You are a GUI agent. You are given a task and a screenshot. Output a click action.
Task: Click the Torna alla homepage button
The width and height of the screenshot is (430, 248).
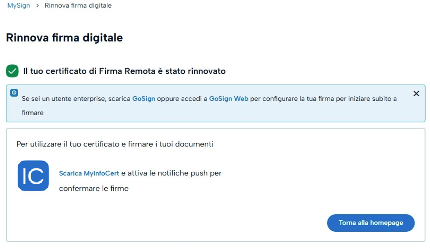(x=371, y=223)
